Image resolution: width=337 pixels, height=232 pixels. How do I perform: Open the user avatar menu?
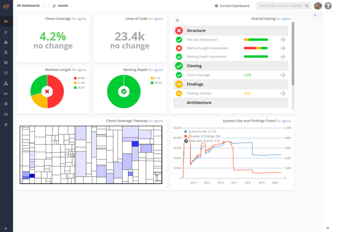318,6
